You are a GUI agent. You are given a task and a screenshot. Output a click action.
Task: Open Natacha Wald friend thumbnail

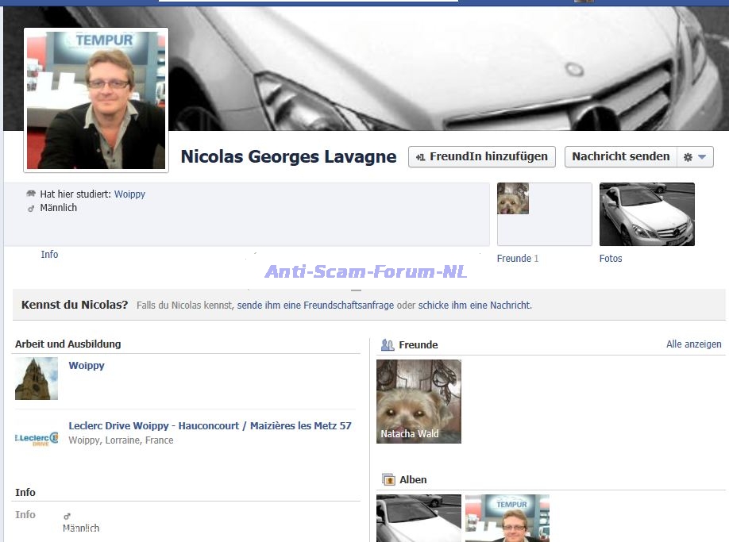[x=418, y=402]
